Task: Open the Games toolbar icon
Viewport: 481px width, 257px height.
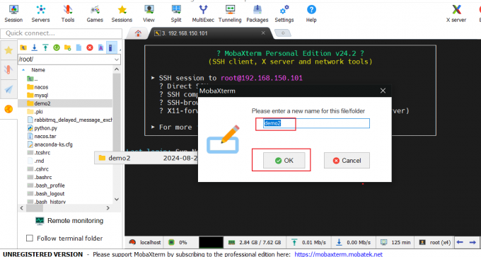Action: tap(95, 14)
